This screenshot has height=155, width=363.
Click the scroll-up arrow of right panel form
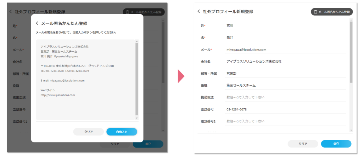tap(351, 20)
